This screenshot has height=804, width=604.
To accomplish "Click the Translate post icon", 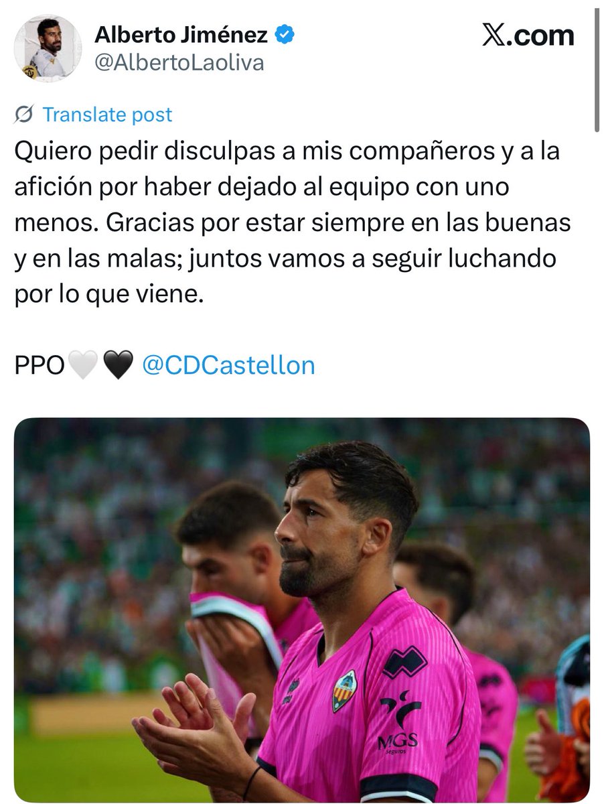I will point(25,115).
